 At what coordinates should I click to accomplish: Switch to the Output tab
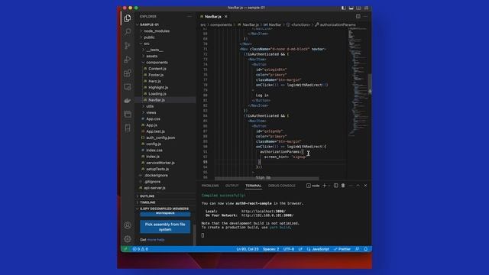pyautogui.click(x=232, y=186)
